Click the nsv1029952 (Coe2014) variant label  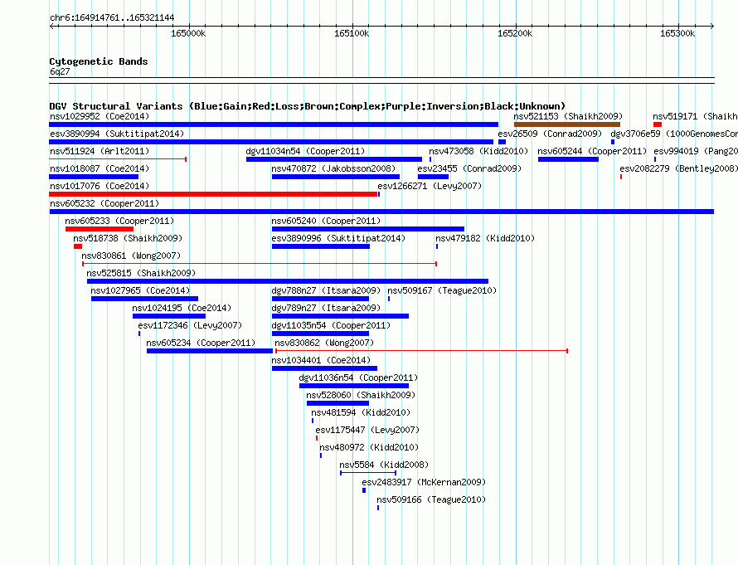(x=100, y=116)
